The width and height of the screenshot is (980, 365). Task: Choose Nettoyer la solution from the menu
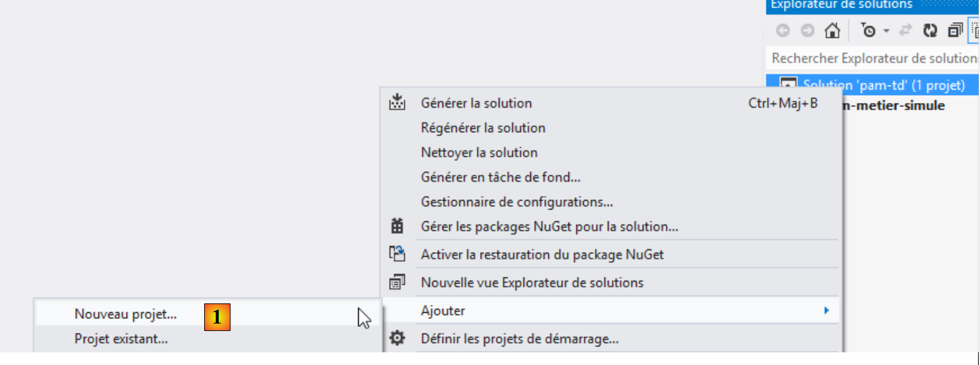coord(479,152)
